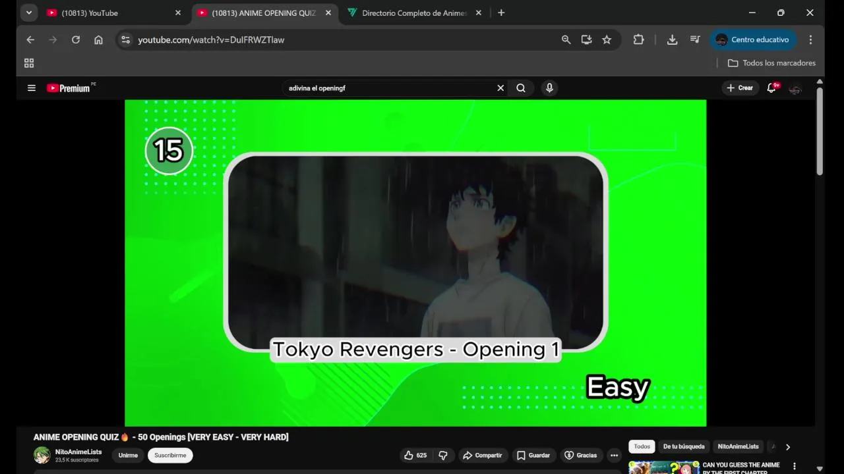
Task: Open the page zoom magnifier icon
Action: [x=566, y=39]
